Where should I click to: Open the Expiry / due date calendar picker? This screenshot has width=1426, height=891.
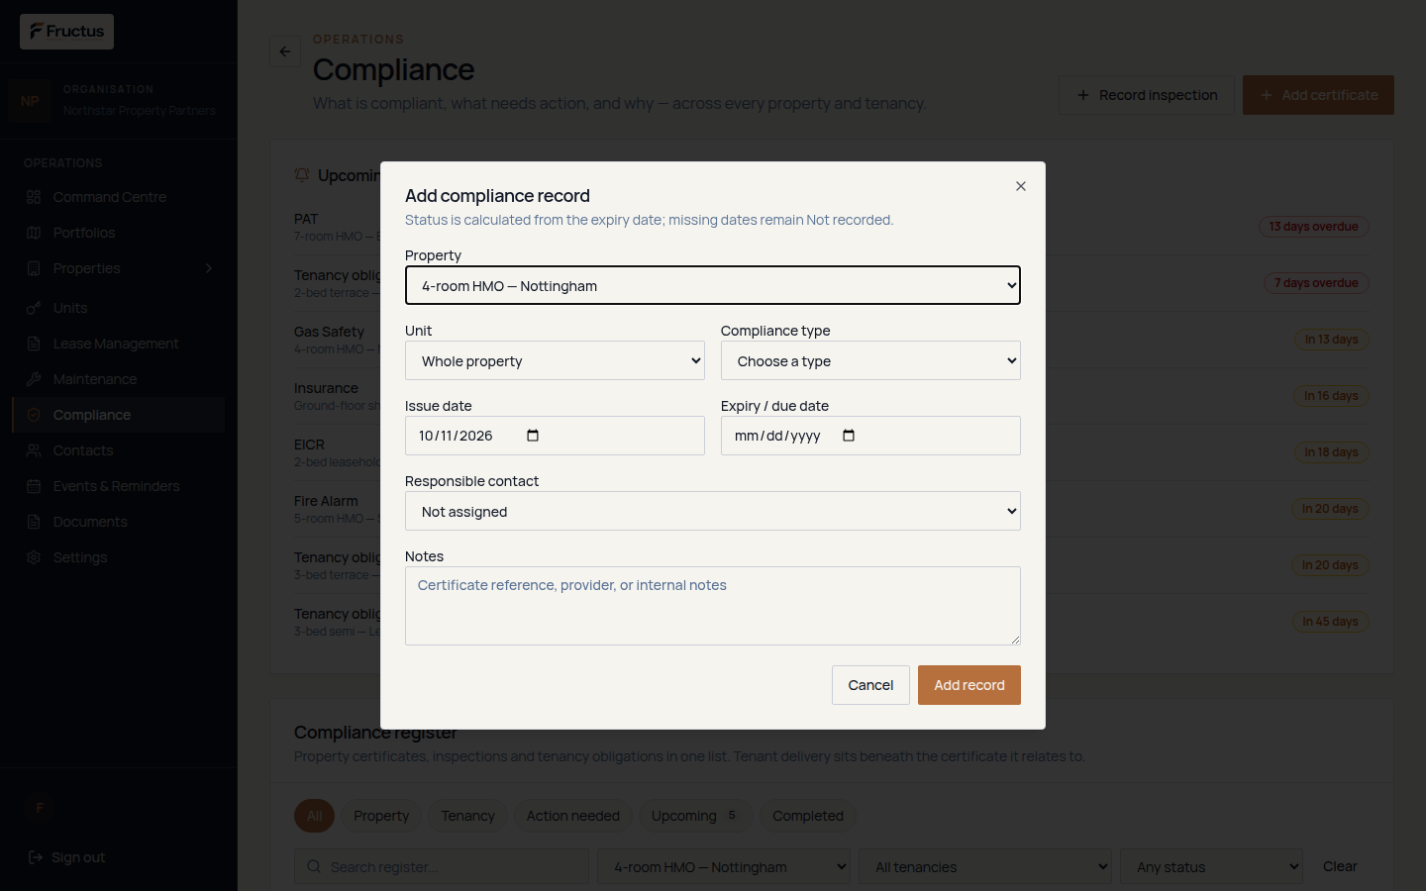pyautogui.click(x=849, y=436)
